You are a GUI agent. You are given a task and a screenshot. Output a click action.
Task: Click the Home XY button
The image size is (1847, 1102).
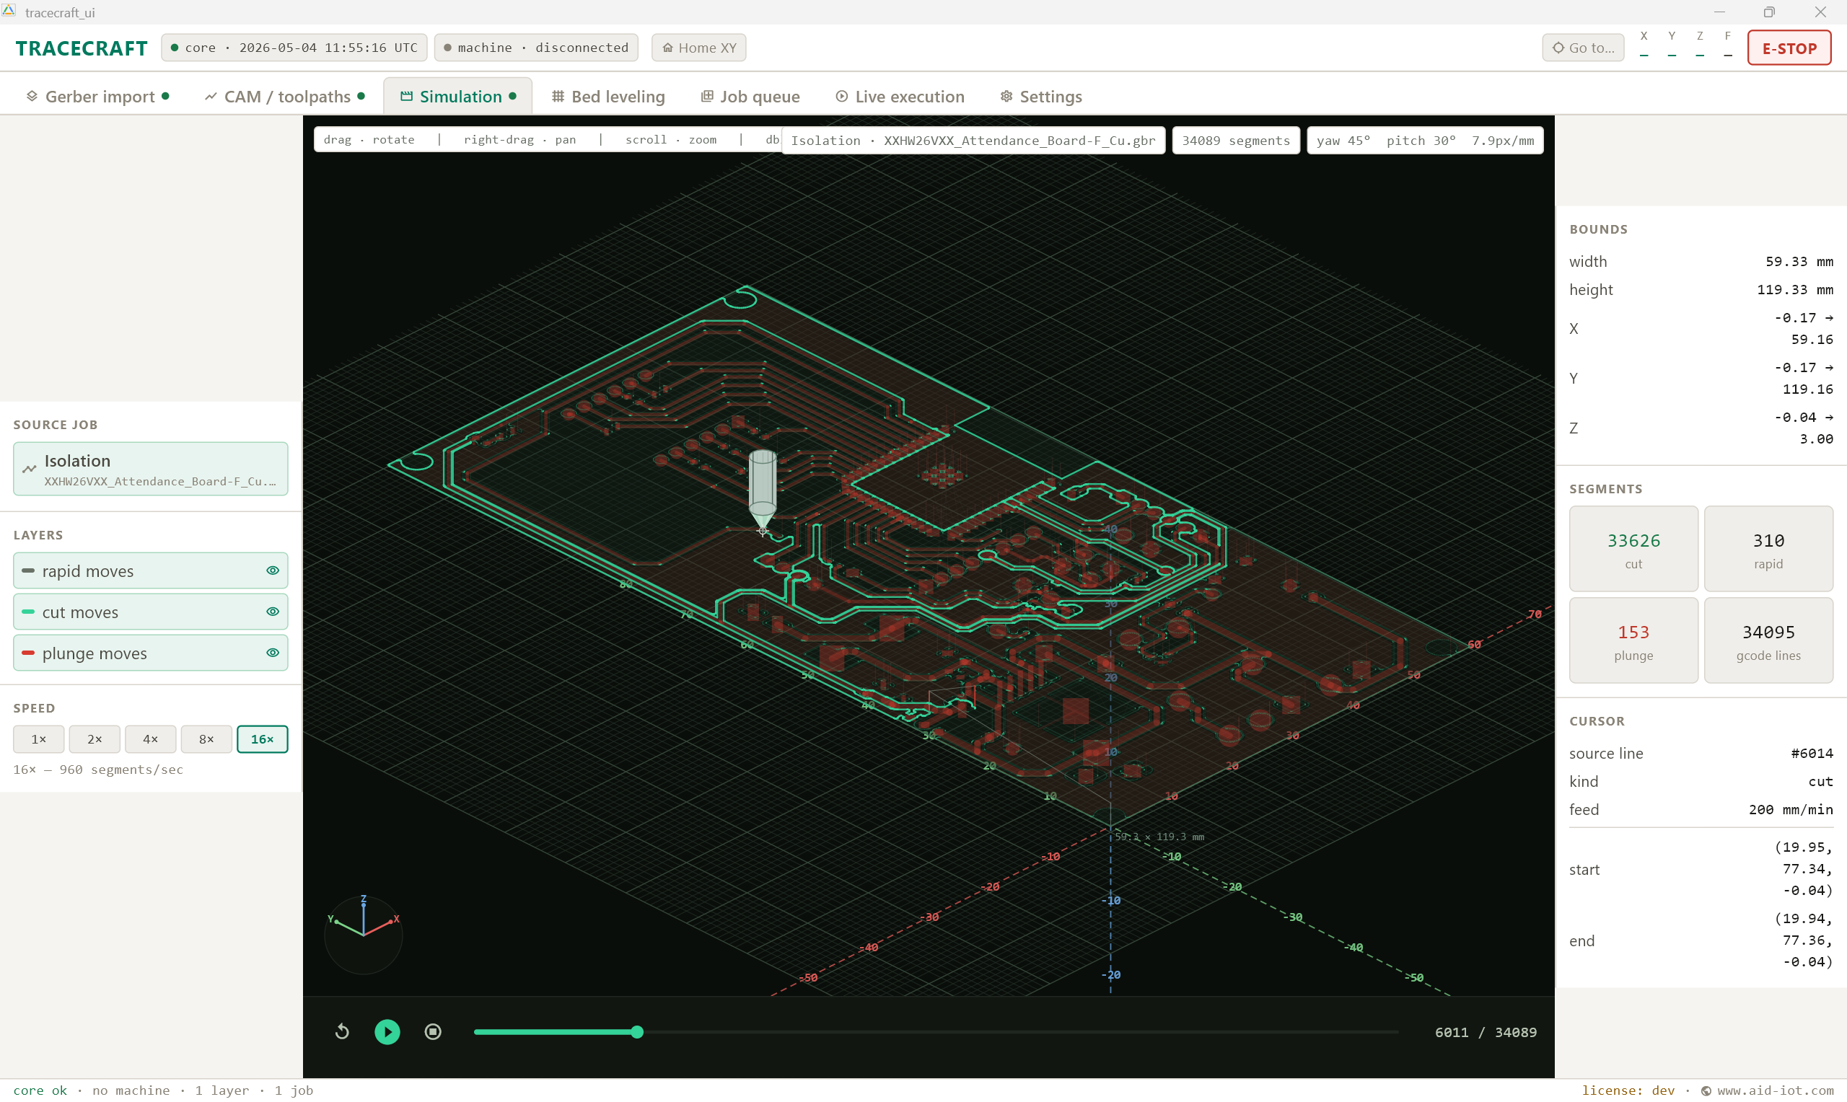coord(699,48)
